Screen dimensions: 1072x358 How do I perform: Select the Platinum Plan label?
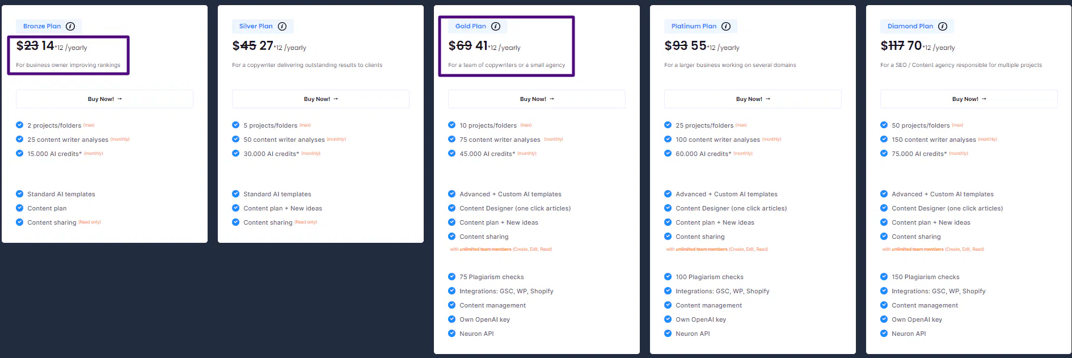694,26
